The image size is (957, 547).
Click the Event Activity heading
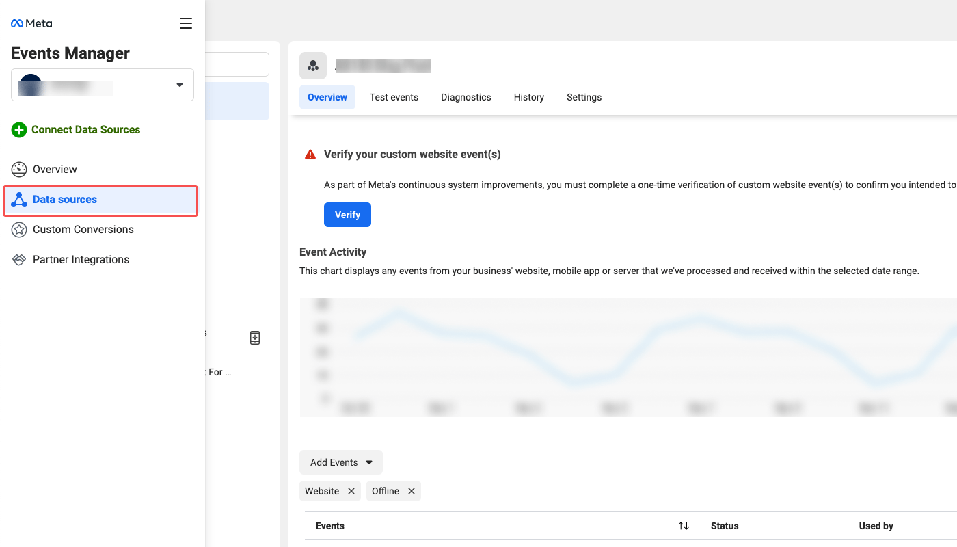pyautogui.click(x=333, y=252)
